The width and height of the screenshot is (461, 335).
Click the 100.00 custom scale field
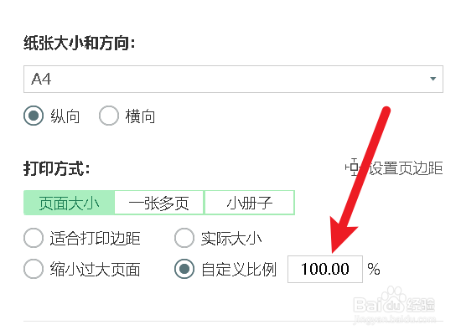[325, 269]
